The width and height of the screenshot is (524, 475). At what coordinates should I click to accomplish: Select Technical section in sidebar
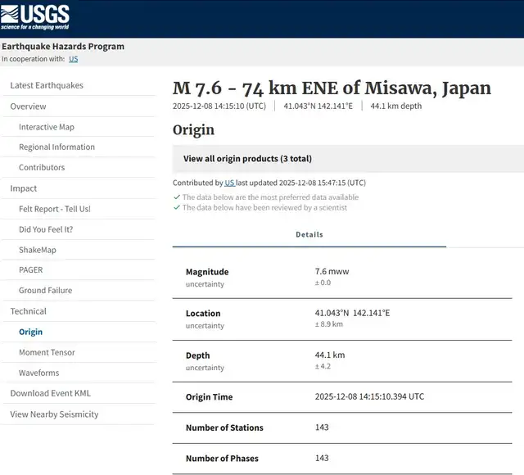29,311
